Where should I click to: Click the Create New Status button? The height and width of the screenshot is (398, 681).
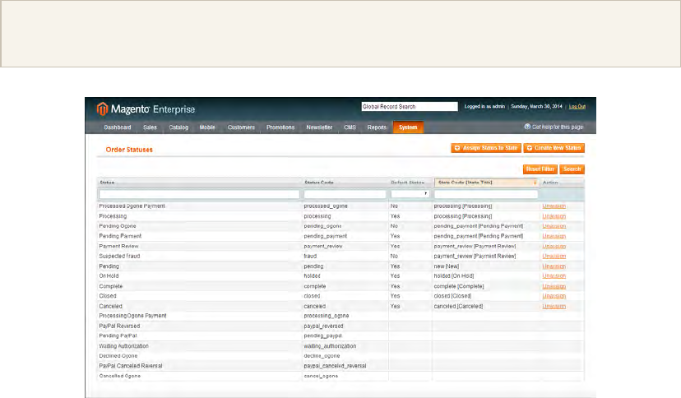click(x=554, y=148)
